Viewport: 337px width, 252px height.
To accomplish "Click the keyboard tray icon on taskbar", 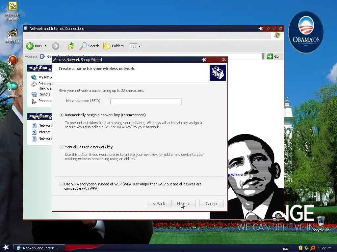I will [x=286, y=248].
